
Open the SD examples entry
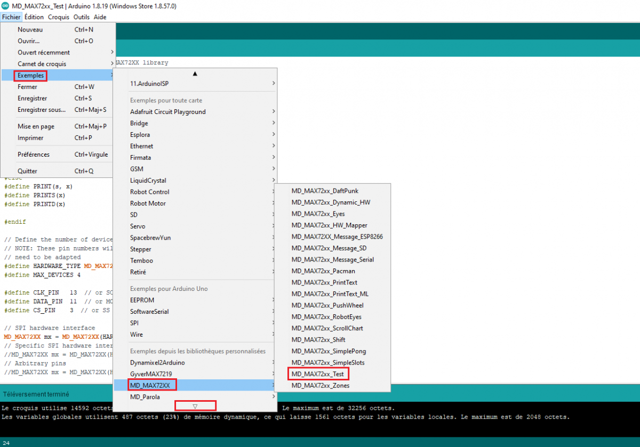[x=195, y=215]
